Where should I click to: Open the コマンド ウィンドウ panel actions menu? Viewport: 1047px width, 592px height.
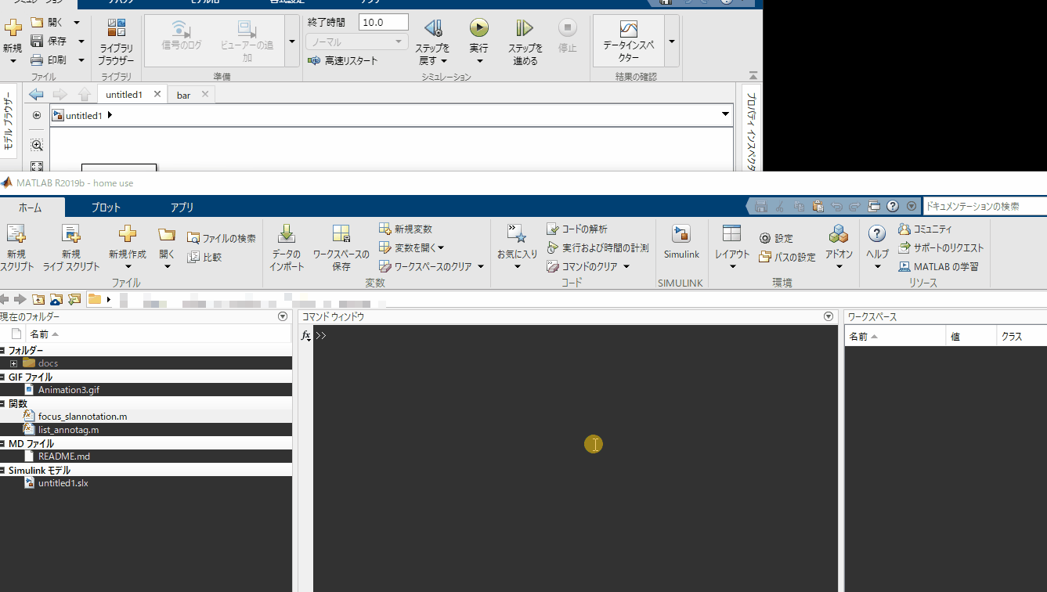tap(829, 316)
